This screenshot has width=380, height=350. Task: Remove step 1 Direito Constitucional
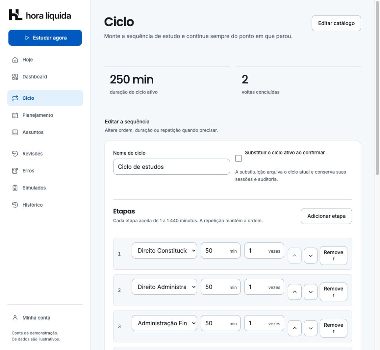pyautogui.click(x=334, y=255)
